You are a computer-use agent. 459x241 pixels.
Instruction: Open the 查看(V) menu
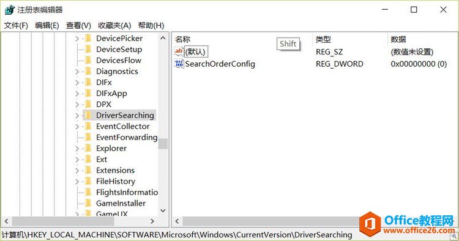click(78, 26)
